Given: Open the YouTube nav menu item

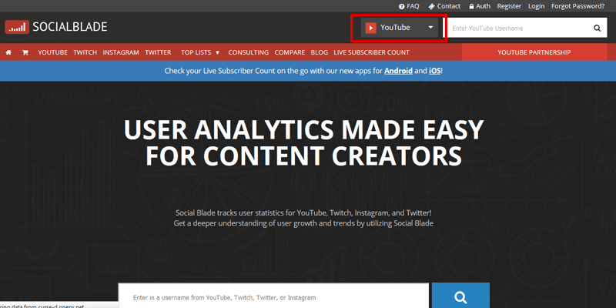Looking at the screenshot, I should (52, 52).
